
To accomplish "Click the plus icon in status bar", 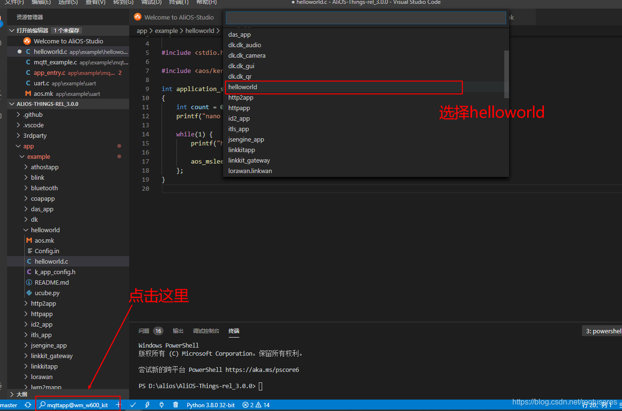I will coord(119,405).
